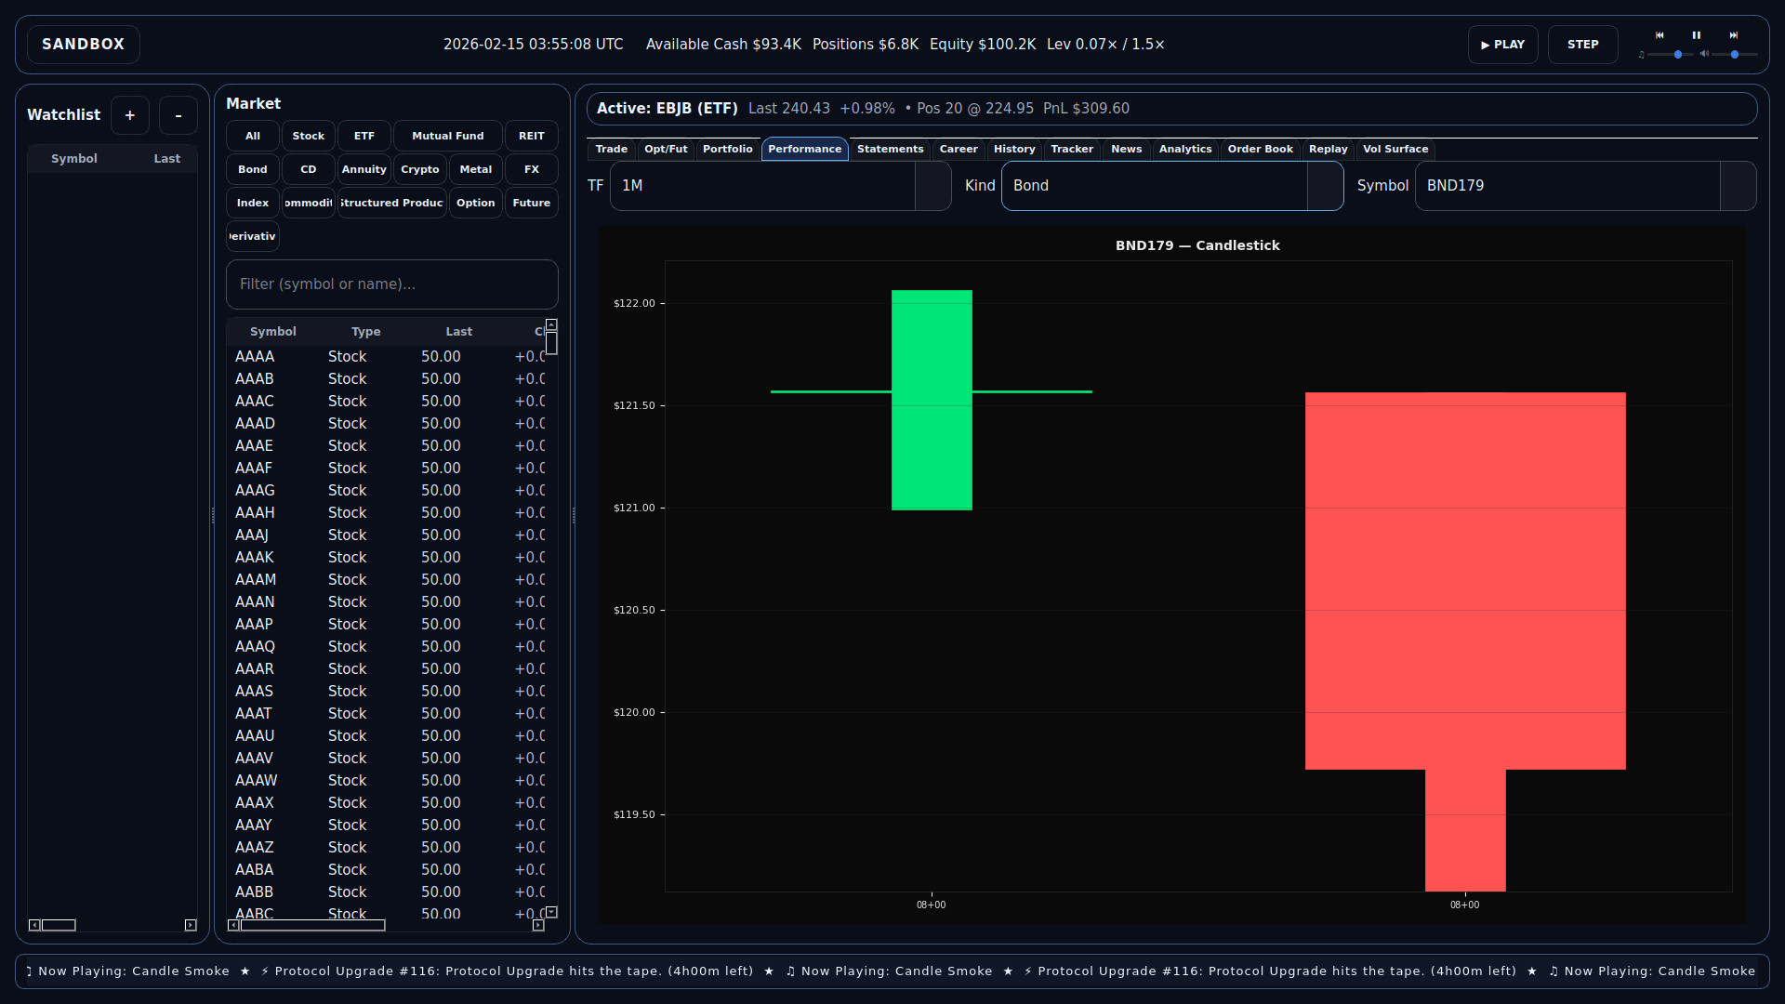Open the Vol Surface tab
The image size is (1785, 1004).
point(1396,150)
